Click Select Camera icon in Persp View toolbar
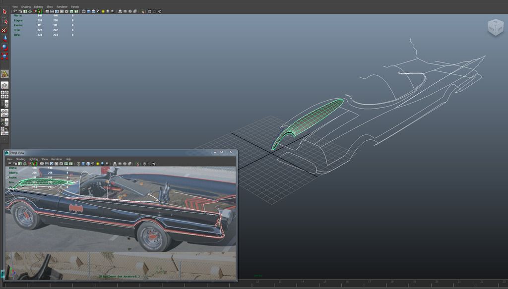This screenshot has width=508, height=289. 10,164
